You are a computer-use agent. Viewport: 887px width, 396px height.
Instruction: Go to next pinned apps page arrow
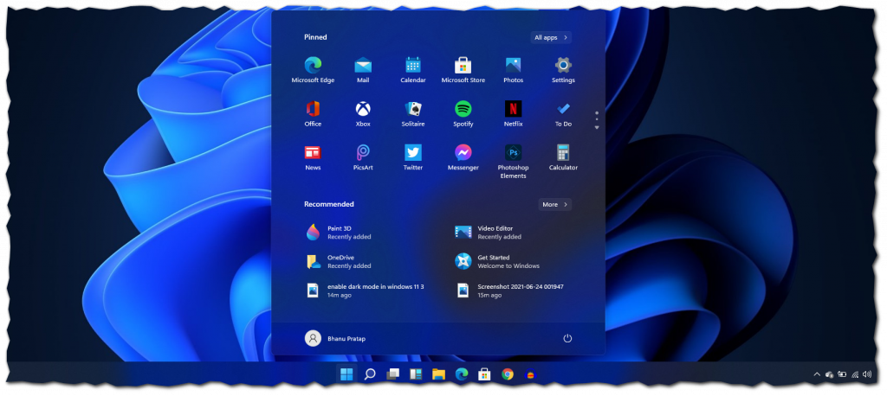596,128
